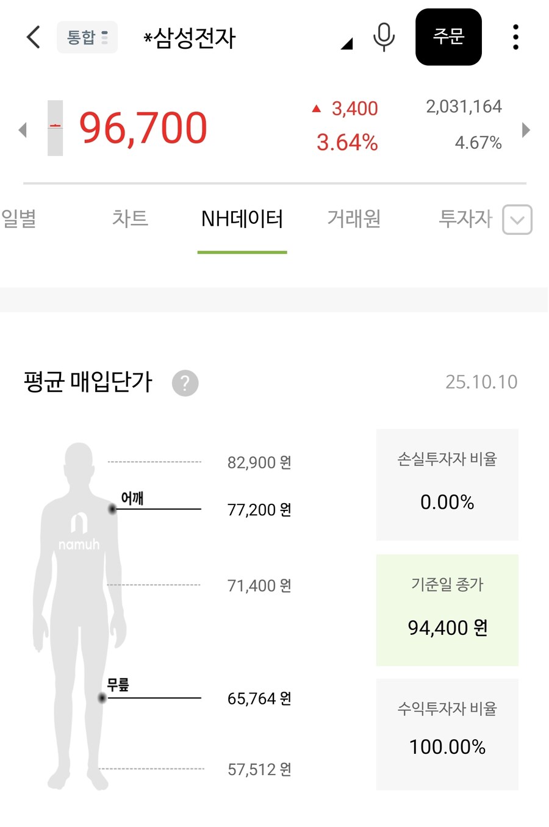This screenshot has height=827, width=549.
Task: Tap the back arrow icon
Action: click(34, 37)
